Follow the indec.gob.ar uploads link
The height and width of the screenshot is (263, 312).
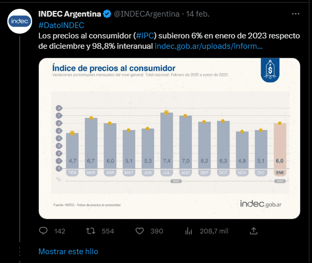[x=208, y=46]
